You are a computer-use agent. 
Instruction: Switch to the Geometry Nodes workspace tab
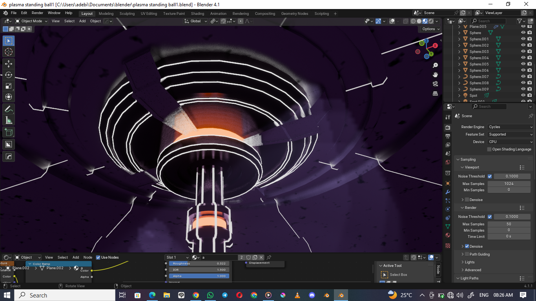294,13
